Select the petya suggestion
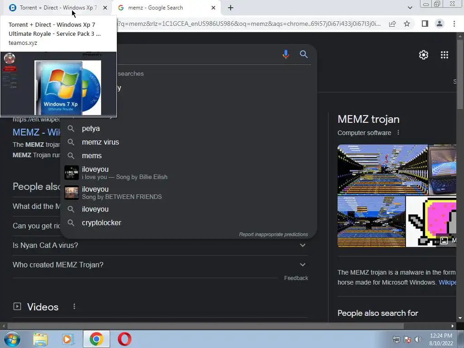Viewport: 464px width, 348px height. pyautogui.click(x=188, y=128)
